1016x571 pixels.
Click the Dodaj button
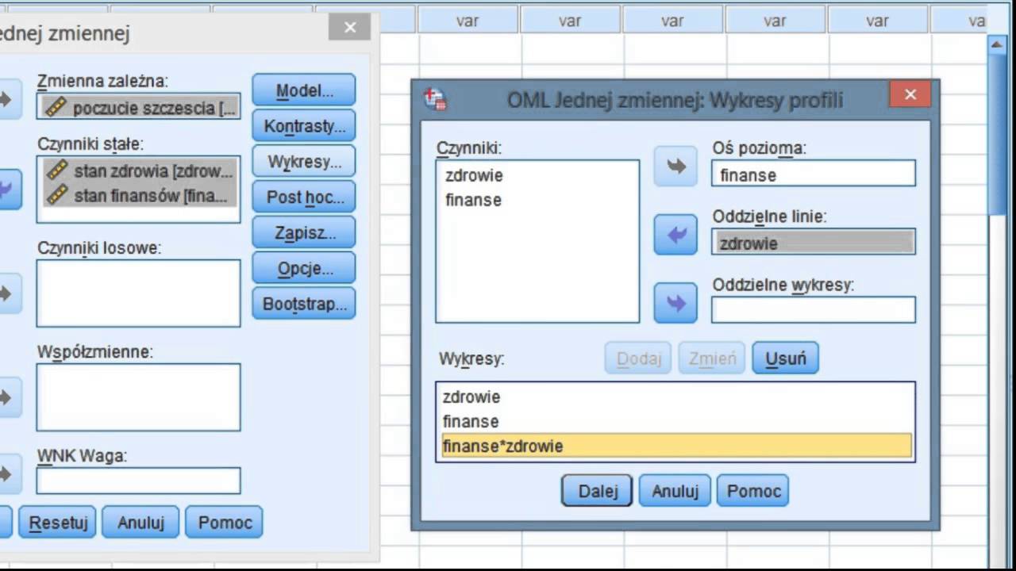coord(638,358)
